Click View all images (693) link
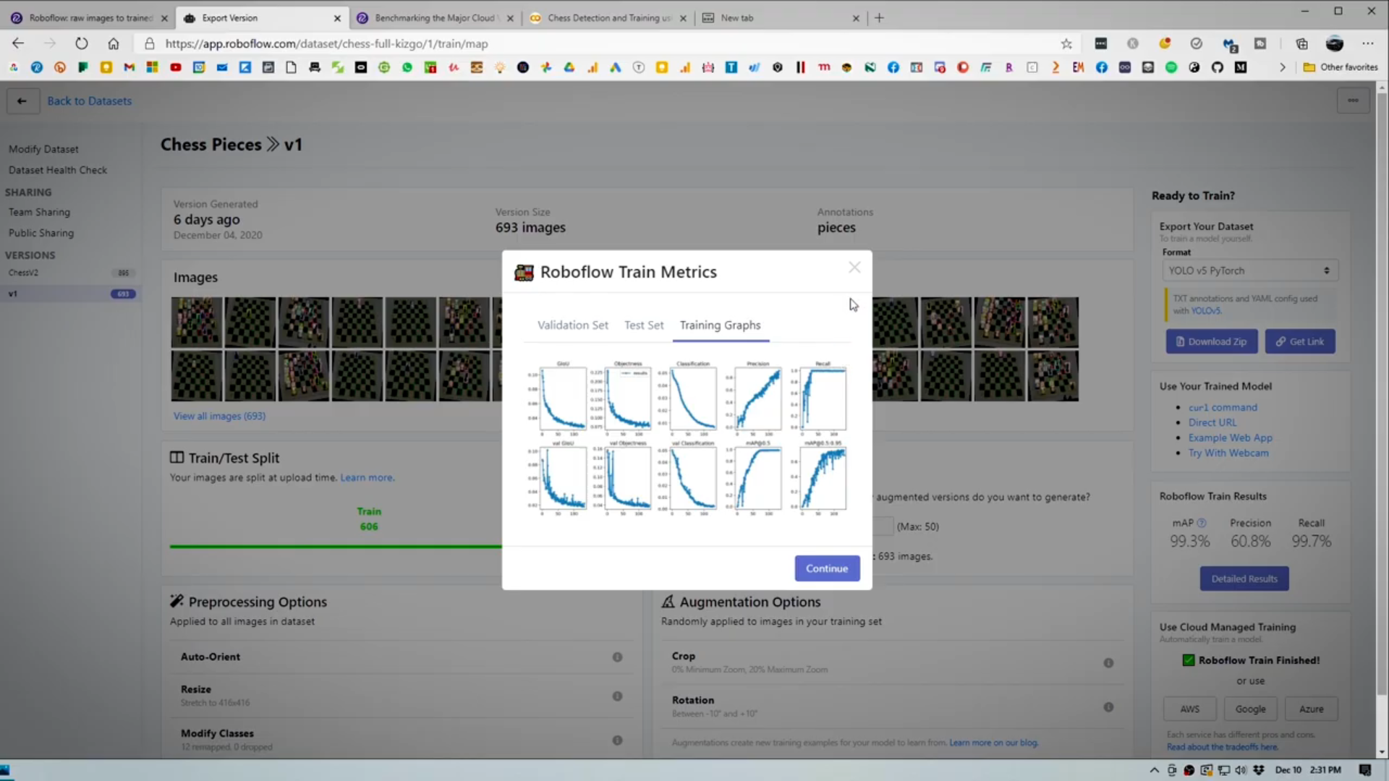The width and height of the screenshot is (1389, 781). click(x=219, y=416)
